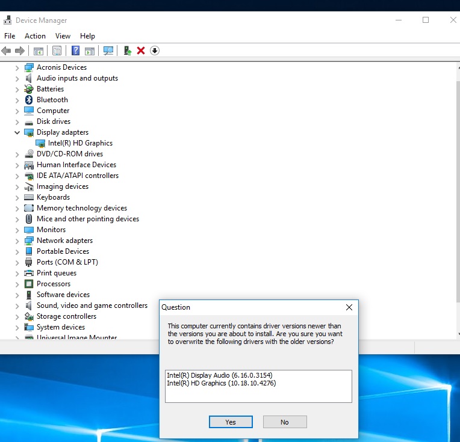The image size is (460, 442).
Task: Click the Update driver software icon
Action: pos(127,51)
